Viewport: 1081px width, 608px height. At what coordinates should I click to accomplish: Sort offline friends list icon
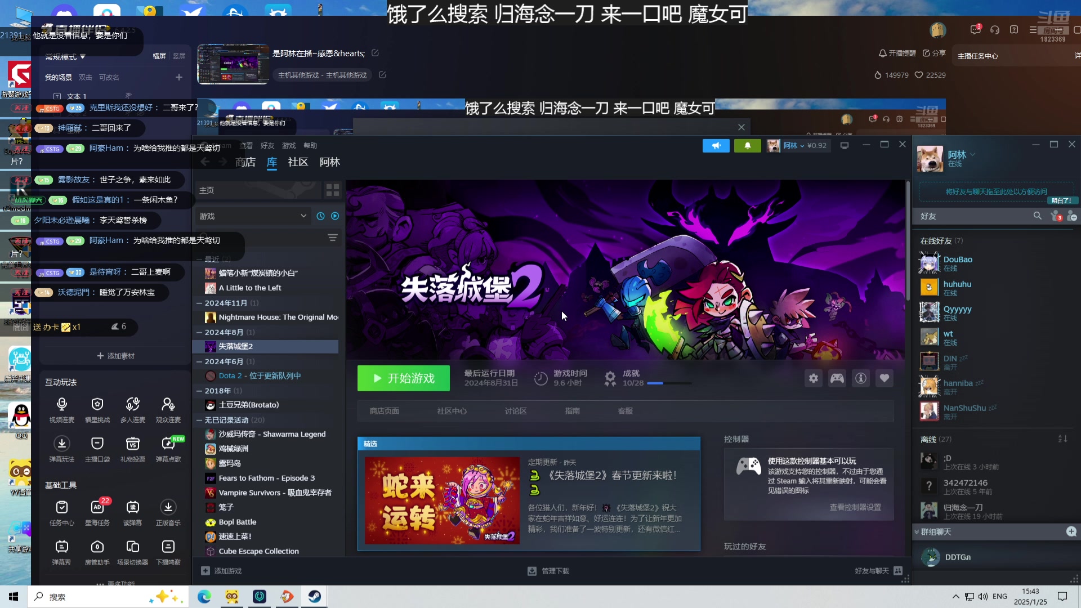point(1063,439)
